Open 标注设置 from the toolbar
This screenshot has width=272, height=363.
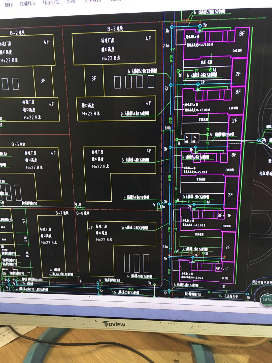pyautogui.click(x=51, y=2)
